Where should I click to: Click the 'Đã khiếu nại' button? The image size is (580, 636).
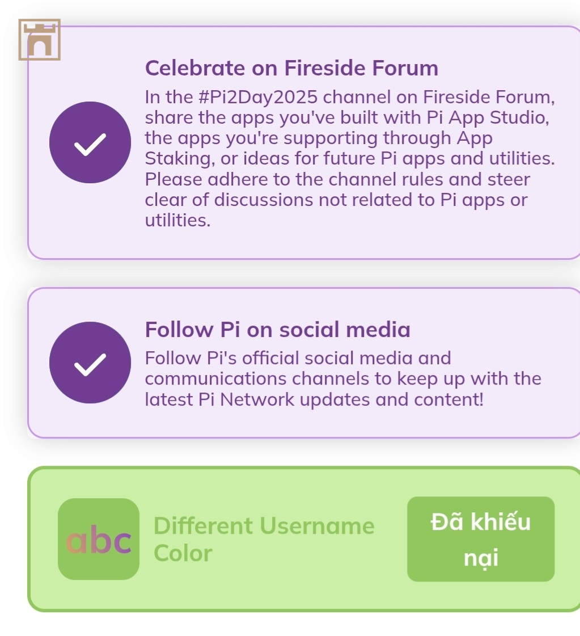click(481, 539)
